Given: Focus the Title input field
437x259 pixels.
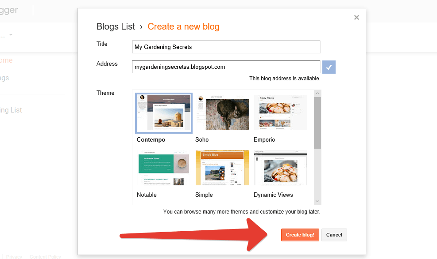Looking at the screenshot, I should click(226, 47).
